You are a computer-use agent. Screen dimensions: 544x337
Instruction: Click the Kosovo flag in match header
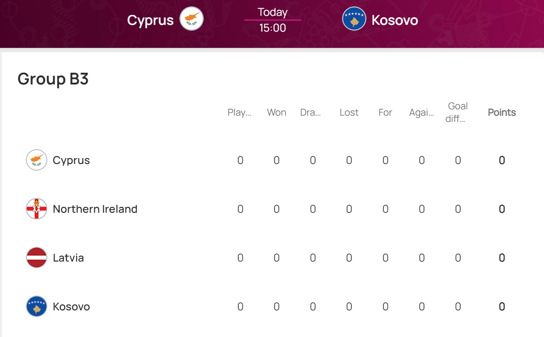(x=354, y=19)
